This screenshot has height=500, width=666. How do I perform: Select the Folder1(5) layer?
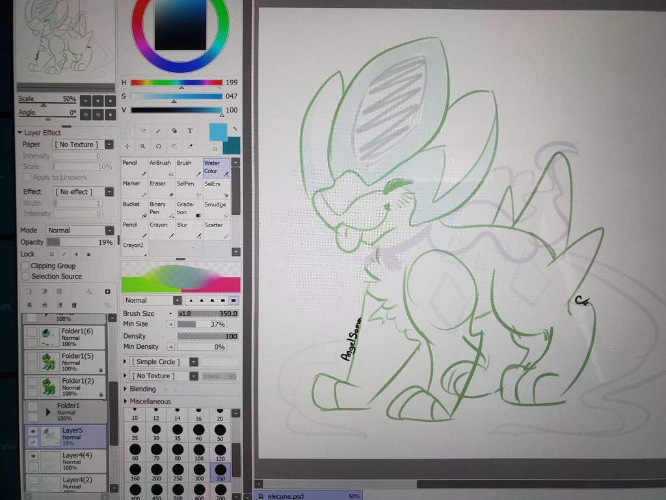coord(64,362)
